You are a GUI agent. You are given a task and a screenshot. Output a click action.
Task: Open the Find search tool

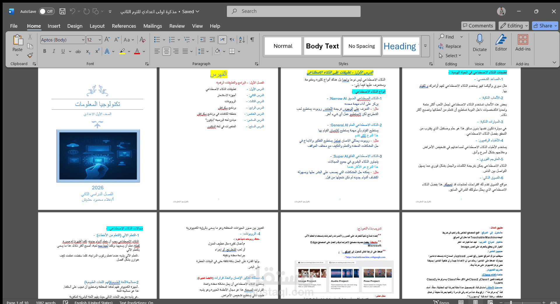(447, 37)
